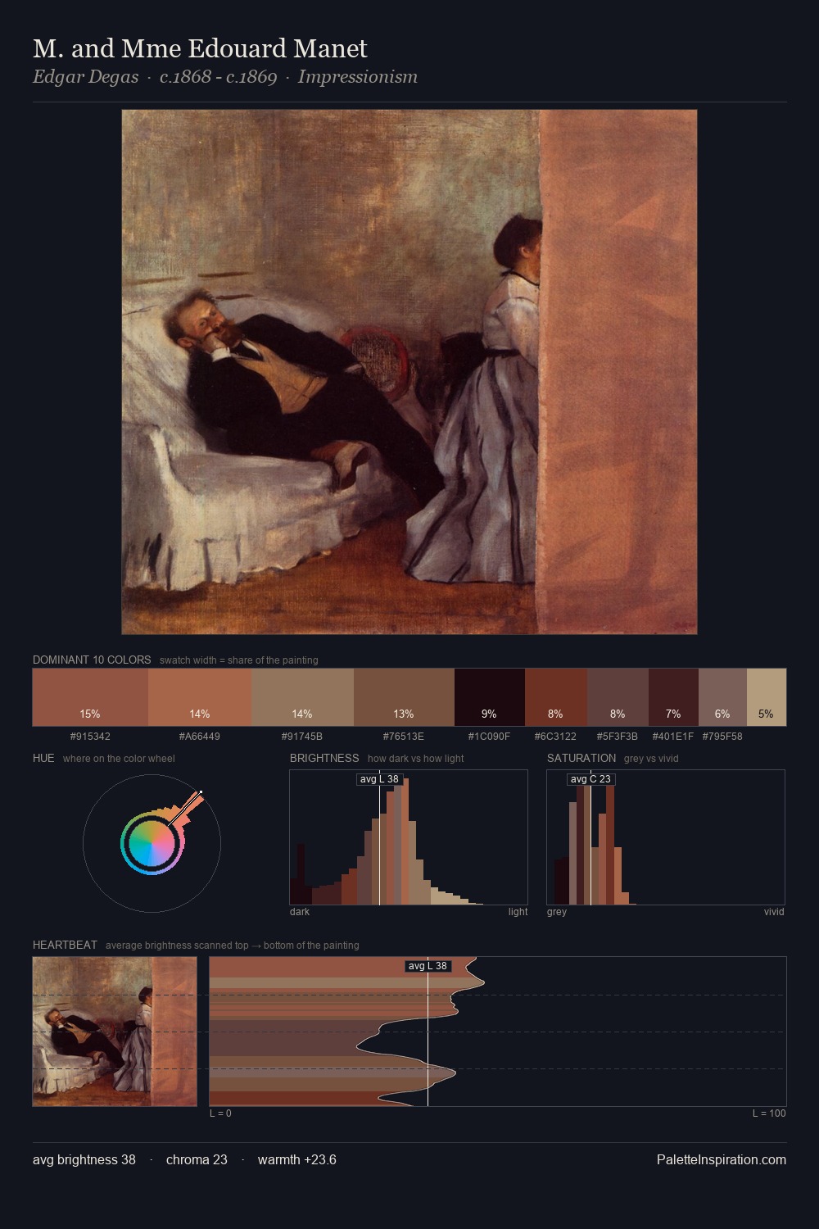Viewport: 819px width, 1229px height.
Task: Click the SATURATION section heading
Action: (581, 758)
